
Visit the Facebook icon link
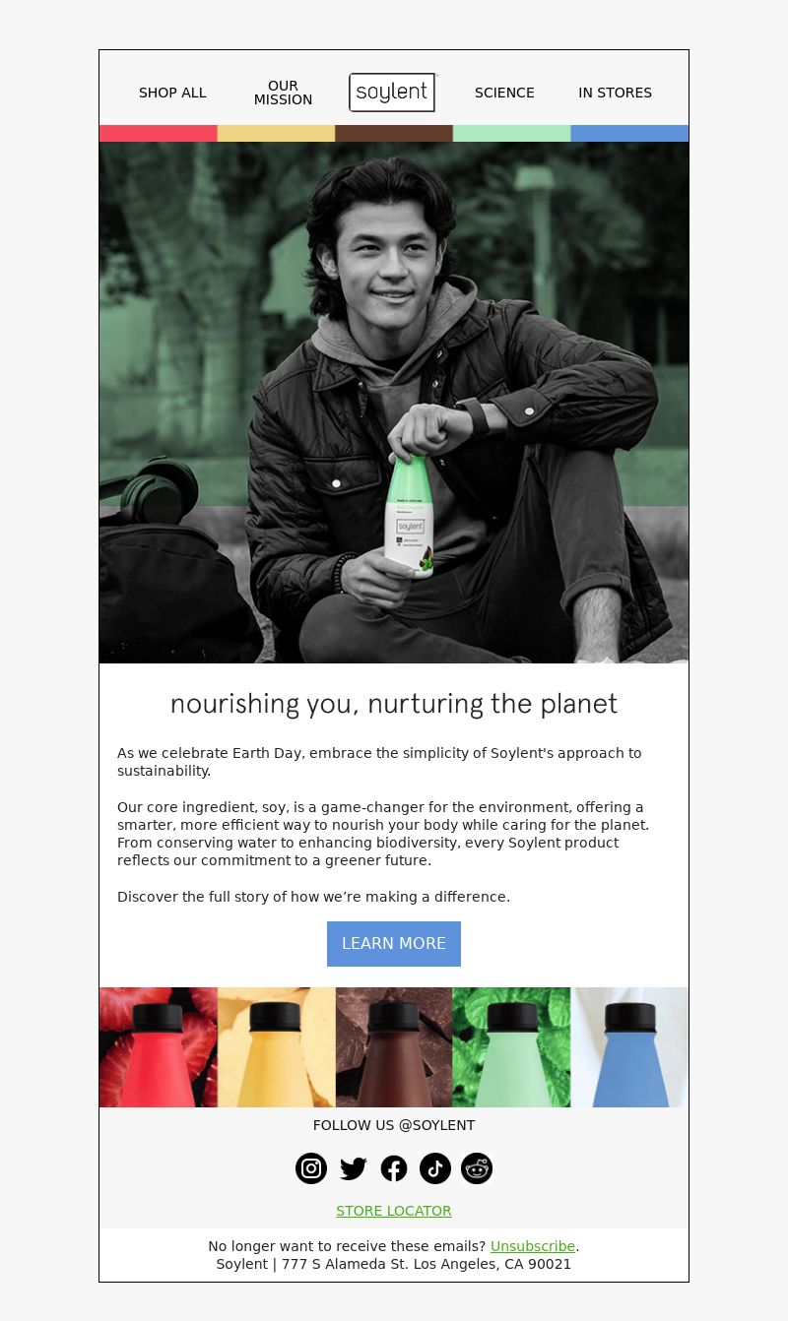pos(394,1168)
